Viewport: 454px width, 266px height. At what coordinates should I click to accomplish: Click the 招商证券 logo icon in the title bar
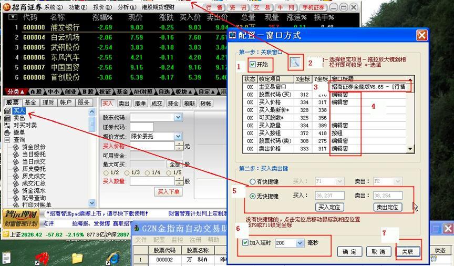pos(7,7)
